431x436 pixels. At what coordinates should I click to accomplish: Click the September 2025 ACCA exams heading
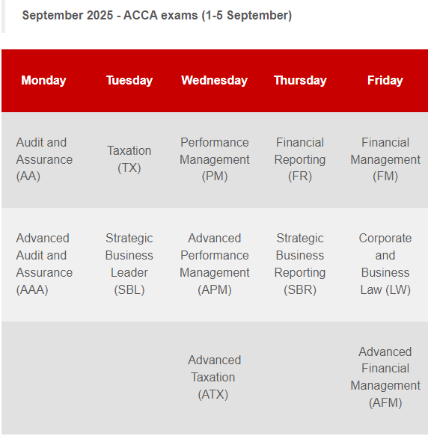pos(157,15)
